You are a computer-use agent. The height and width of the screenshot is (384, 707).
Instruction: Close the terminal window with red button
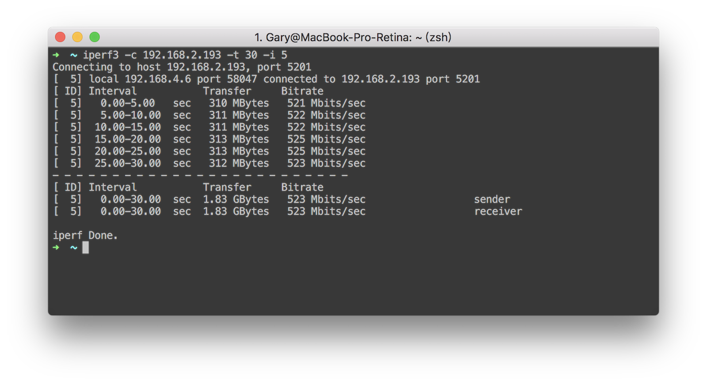60,37
